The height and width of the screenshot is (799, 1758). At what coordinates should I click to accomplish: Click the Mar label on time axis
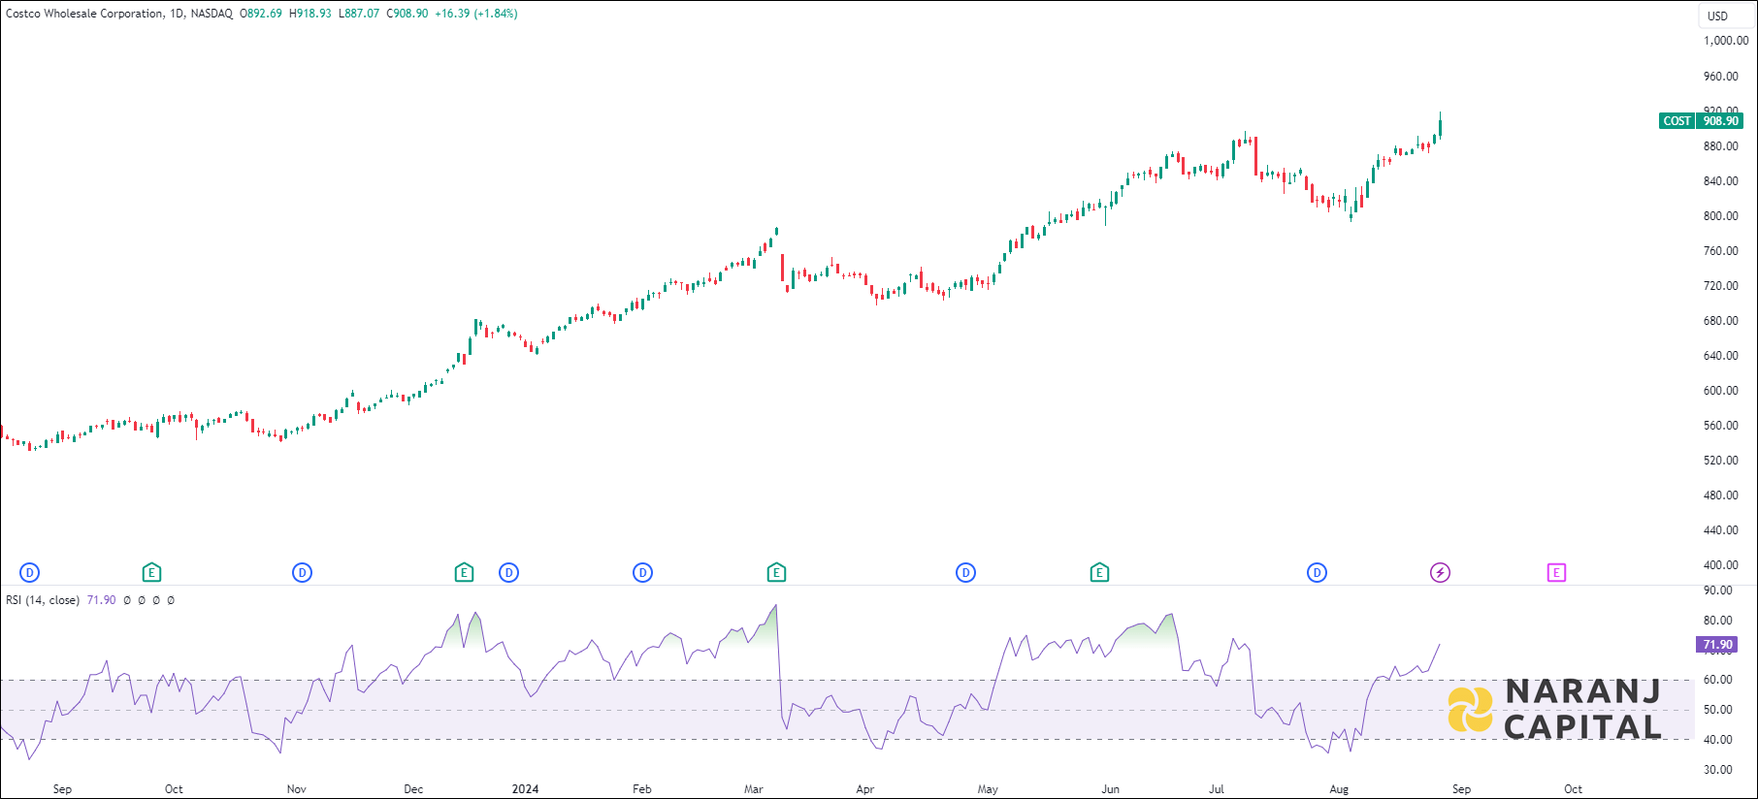(754, 789)
